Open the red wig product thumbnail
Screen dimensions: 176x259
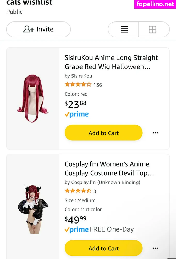point(33,98)
